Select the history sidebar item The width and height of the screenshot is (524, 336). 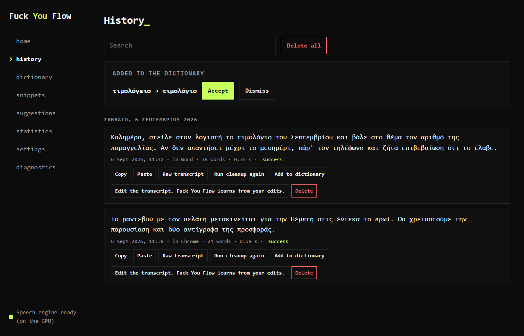coord(29,59)
